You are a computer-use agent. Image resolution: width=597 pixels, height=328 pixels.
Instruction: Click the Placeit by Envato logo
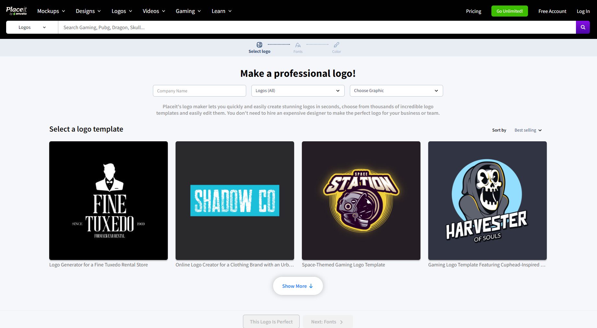click(x=16, y=11)
